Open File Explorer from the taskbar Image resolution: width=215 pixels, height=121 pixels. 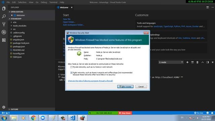14,118
